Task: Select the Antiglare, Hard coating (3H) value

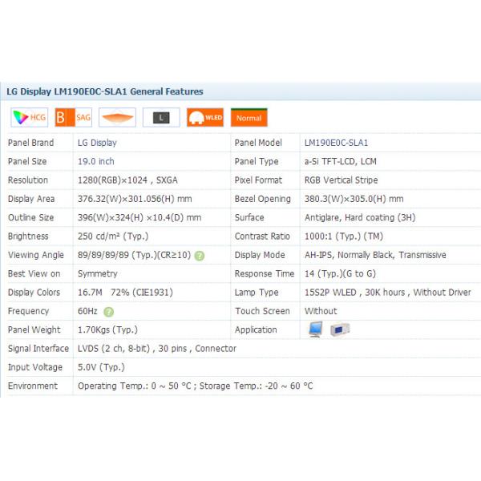Action: click(360, 218)
